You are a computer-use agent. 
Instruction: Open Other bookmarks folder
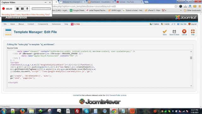pos(192,10)
